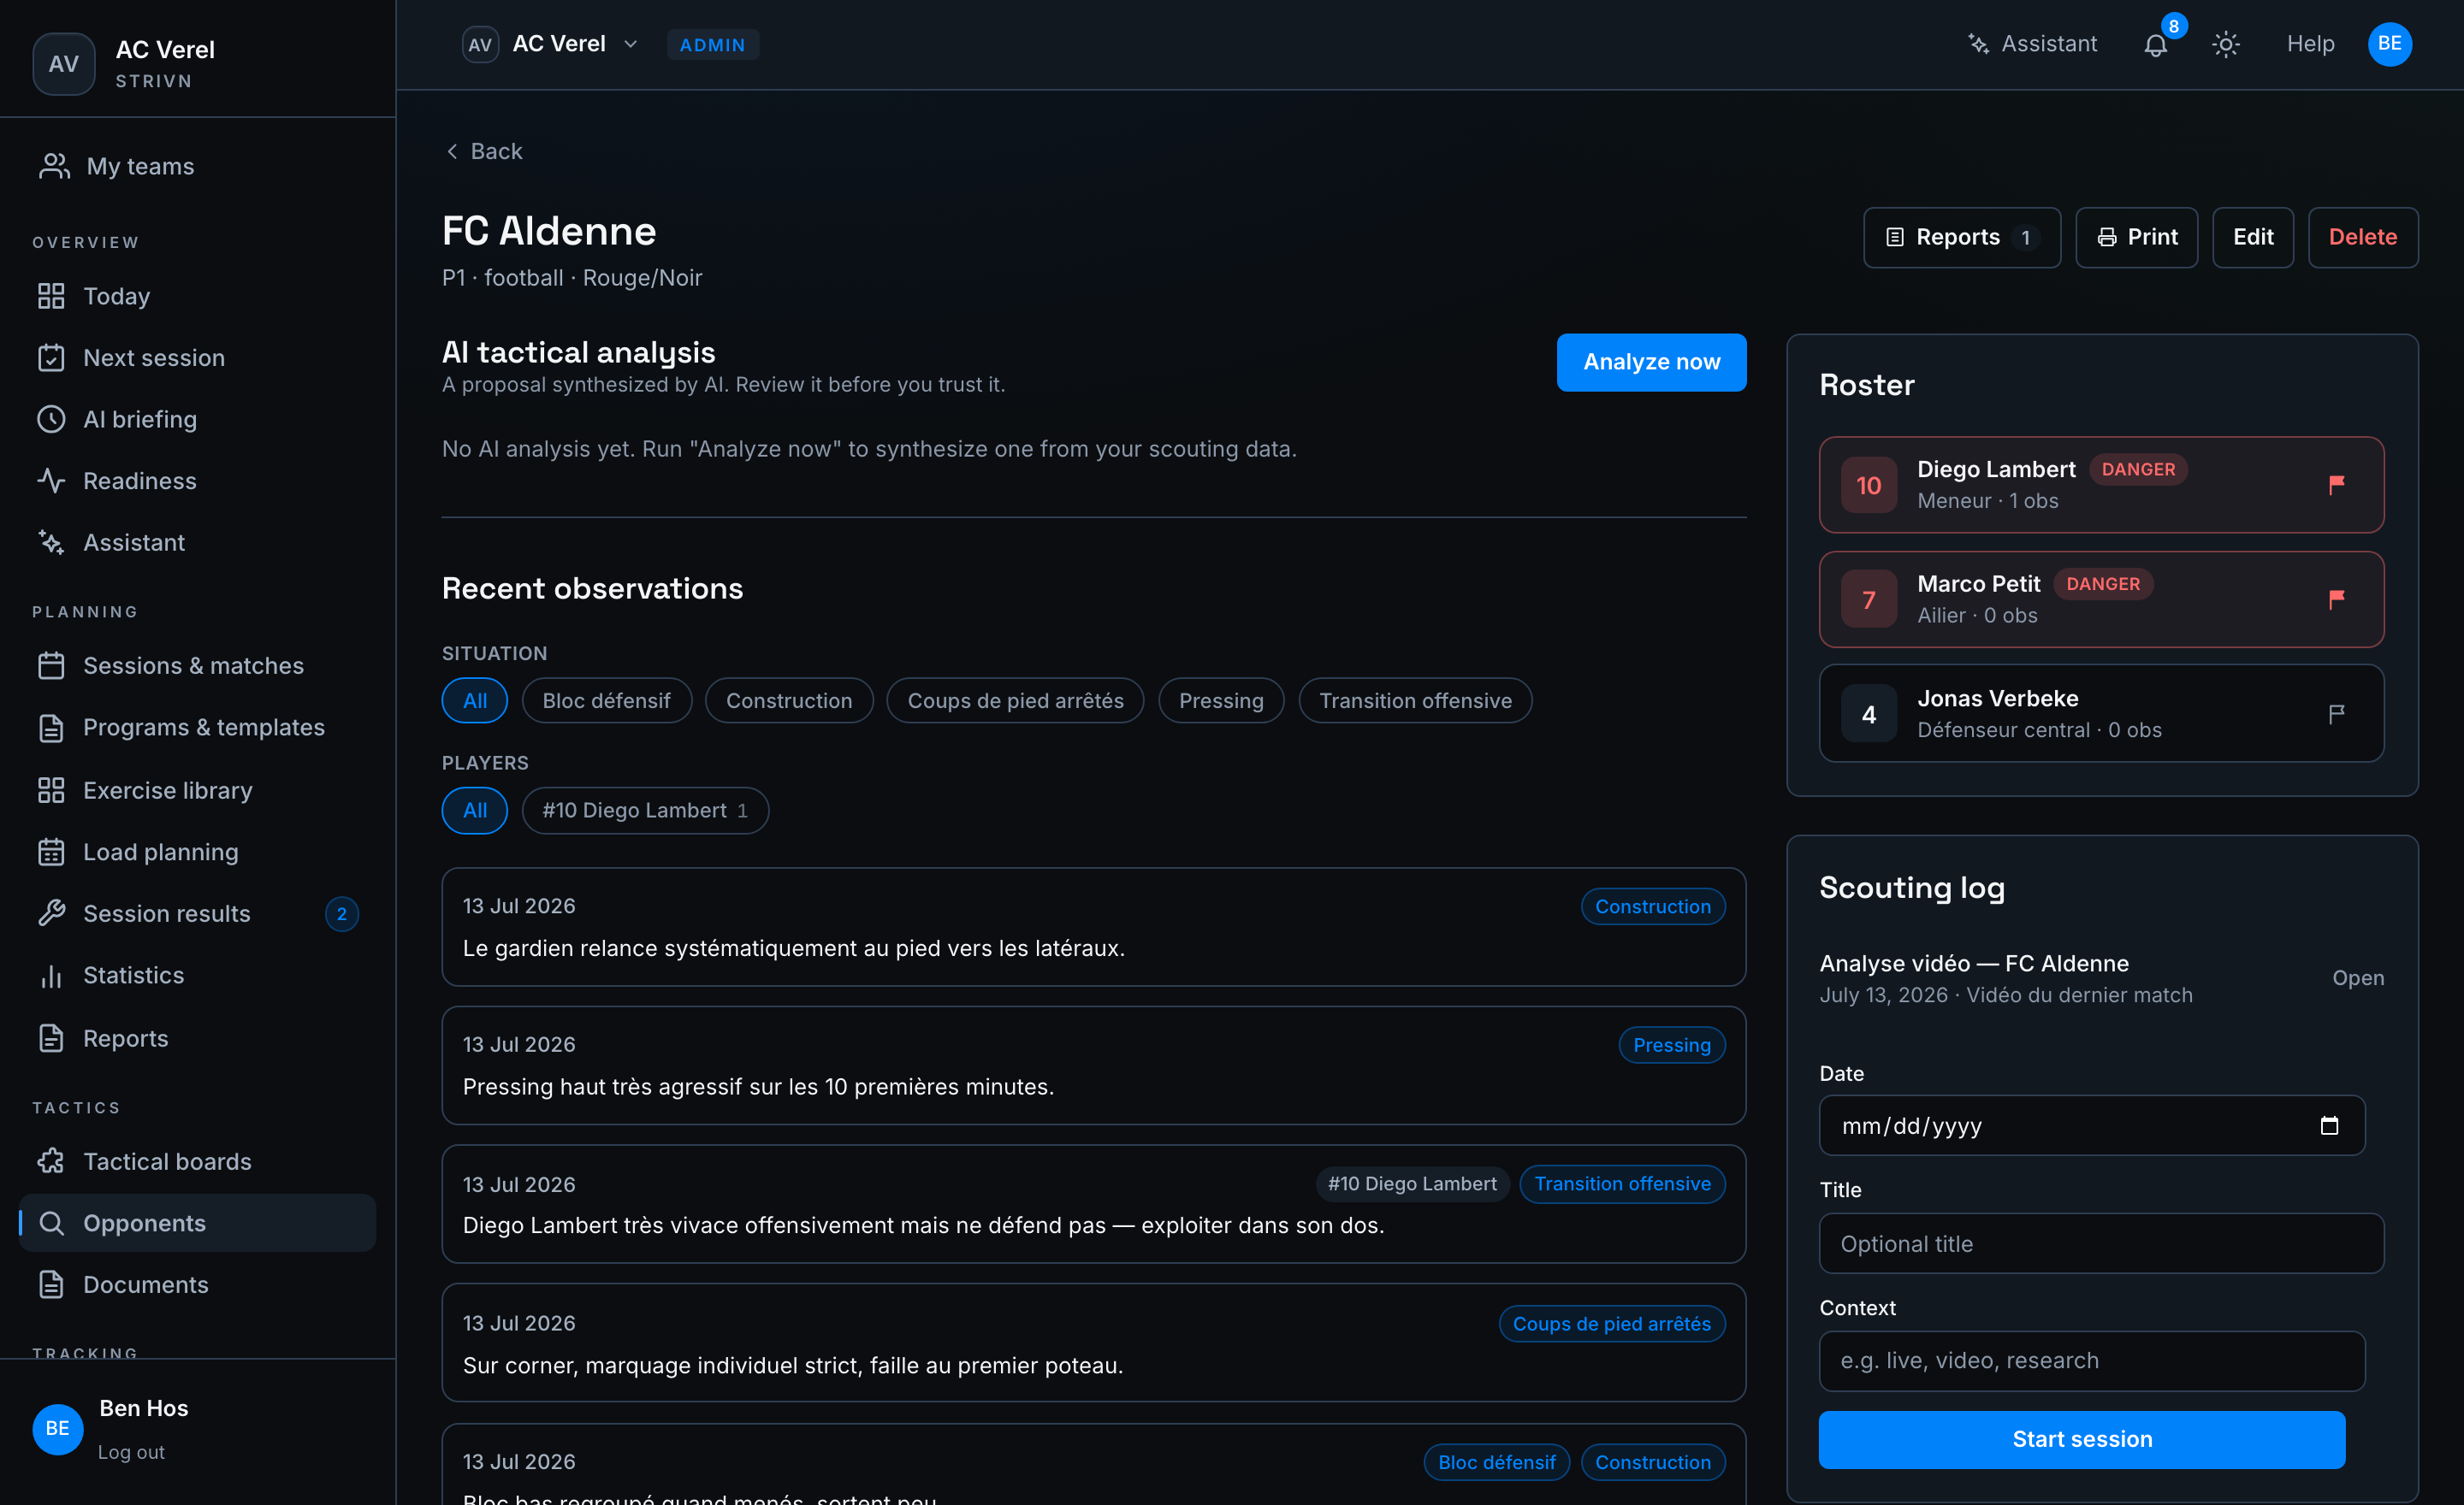Open date picker calendar icon
This screenshot has width=2464, height=1505.
(x=2329, y=1126)
